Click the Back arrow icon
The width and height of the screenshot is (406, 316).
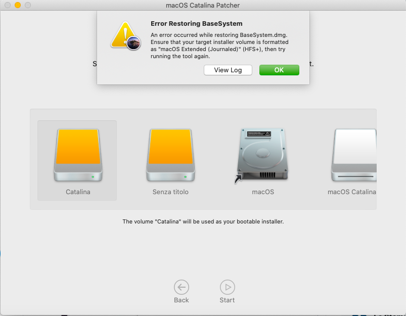[x=181, y=287]
